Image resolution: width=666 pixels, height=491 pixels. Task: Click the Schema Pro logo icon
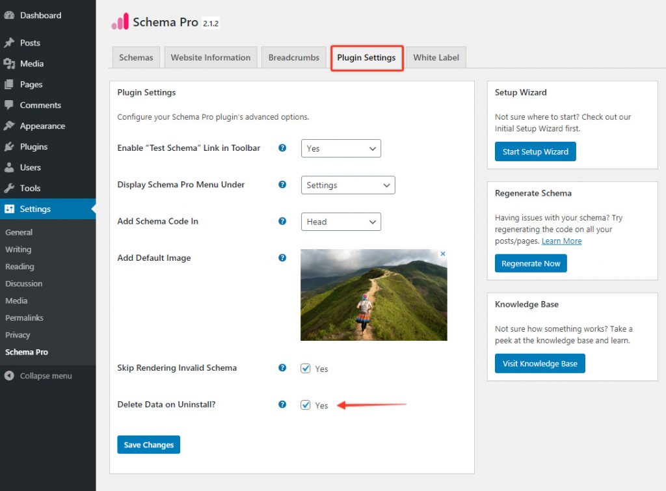click(120, 21)
